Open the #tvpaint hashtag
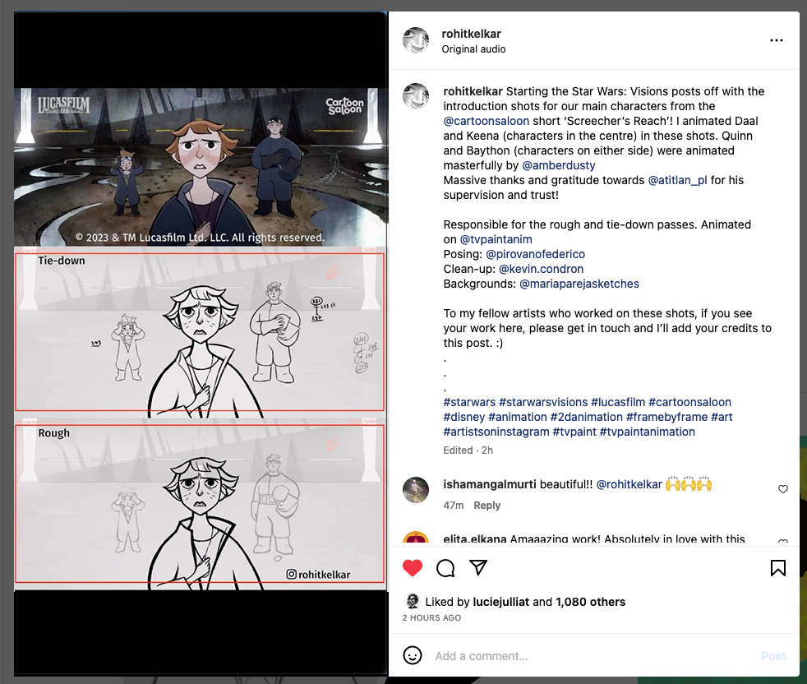 click(574, 432)
